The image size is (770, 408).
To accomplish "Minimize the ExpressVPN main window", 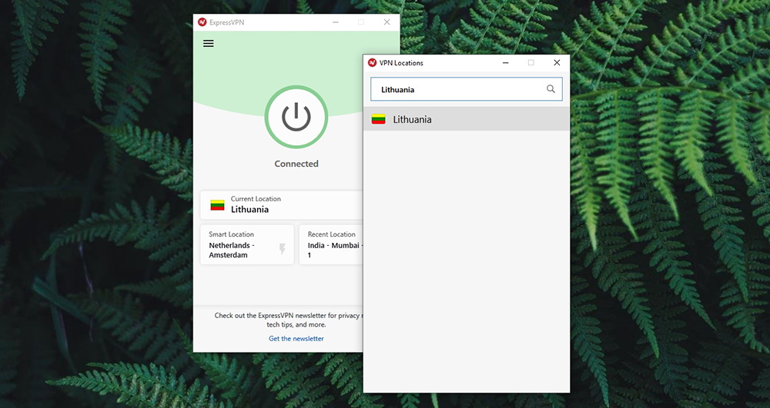I will 336,22.
